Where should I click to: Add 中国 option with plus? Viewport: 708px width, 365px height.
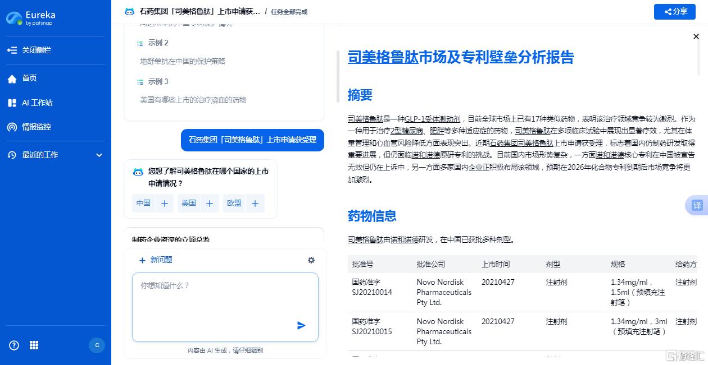pos(164,204)
